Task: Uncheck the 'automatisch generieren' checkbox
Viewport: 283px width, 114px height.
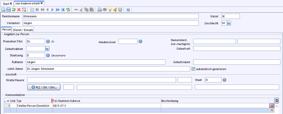Action: click(x=193, y=69)
